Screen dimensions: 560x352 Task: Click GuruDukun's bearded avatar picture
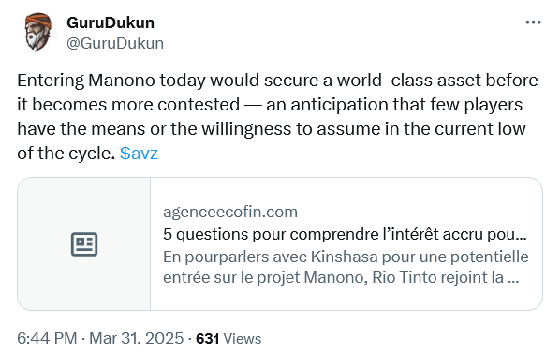[37, 33]
